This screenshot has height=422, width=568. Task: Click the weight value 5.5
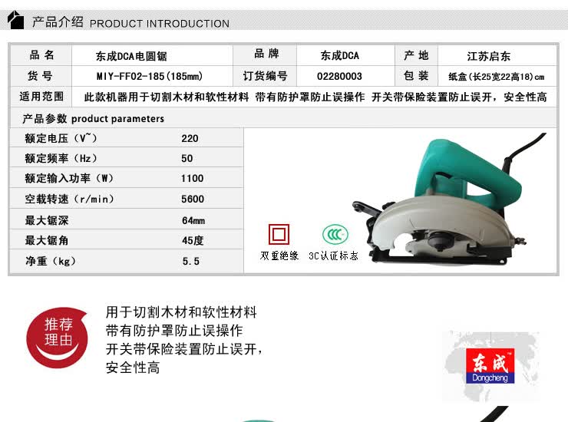pyautogui.click(x=191, y=261)
